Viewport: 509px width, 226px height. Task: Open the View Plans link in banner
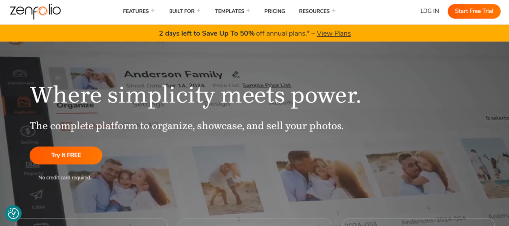[334, 33]
